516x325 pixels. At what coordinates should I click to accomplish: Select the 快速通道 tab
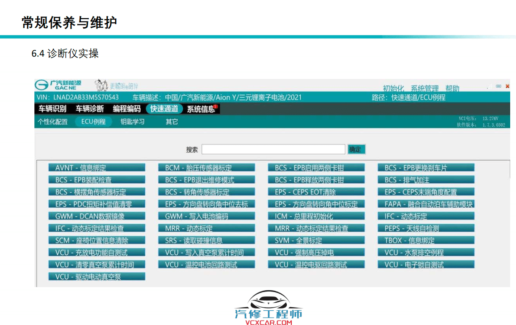pos(164,108)
